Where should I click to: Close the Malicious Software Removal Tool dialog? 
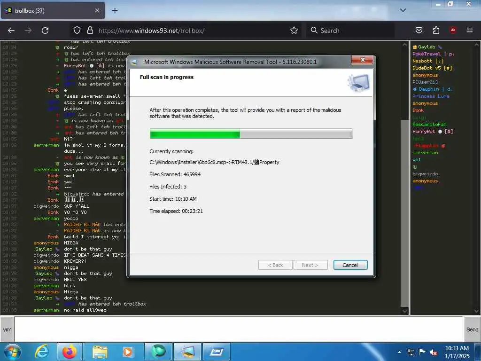(362, 60)
